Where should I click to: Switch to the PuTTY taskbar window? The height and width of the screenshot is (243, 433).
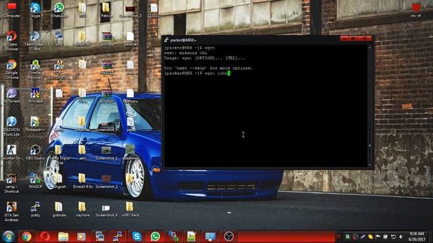point(118,236)
